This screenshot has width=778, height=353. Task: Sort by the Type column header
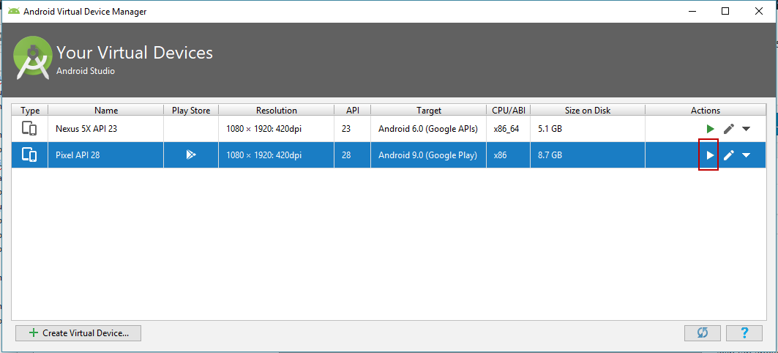(x=30, y=110)
